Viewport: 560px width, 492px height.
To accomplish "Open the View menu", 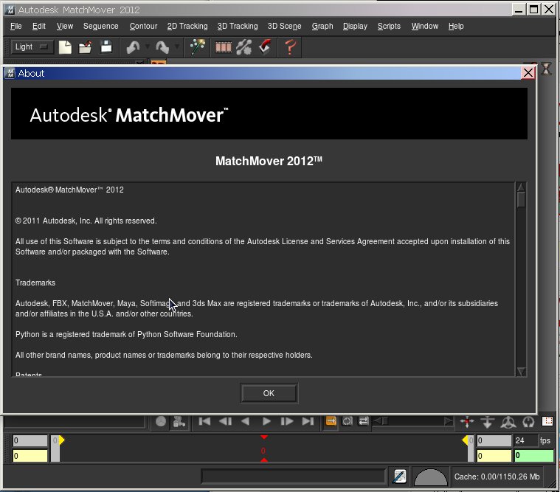I will 65,26.
